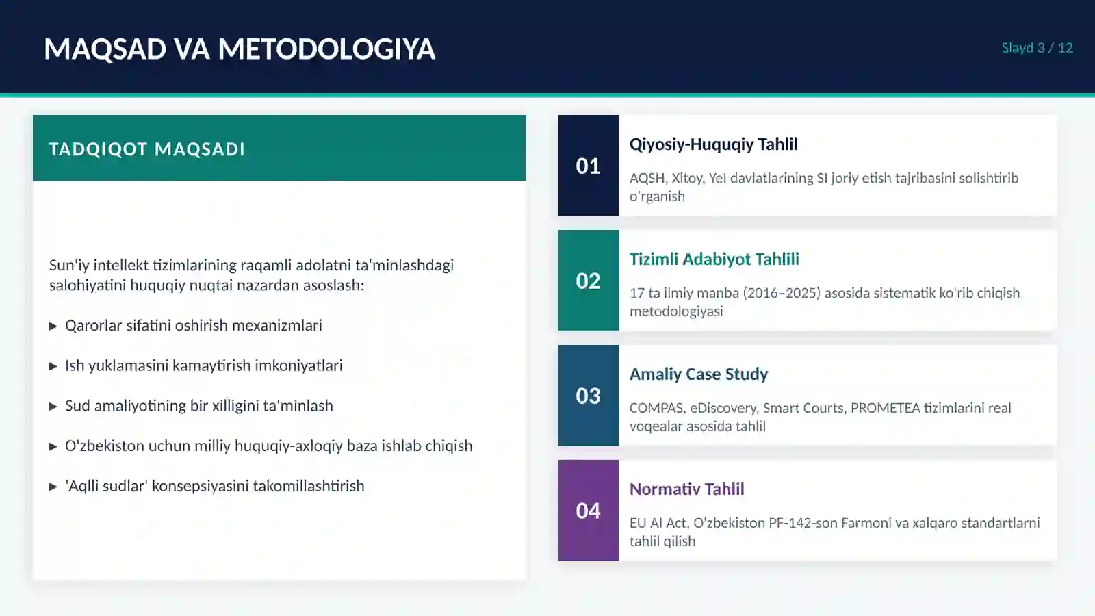
Task: Click the arrow before O'zbekiston uchun milliy
Action: 53,447
